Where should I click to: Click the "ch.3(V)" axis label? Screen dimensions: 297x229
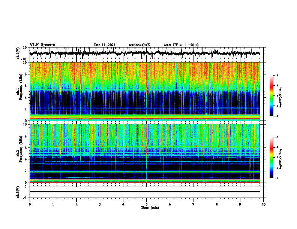point(18,192)
